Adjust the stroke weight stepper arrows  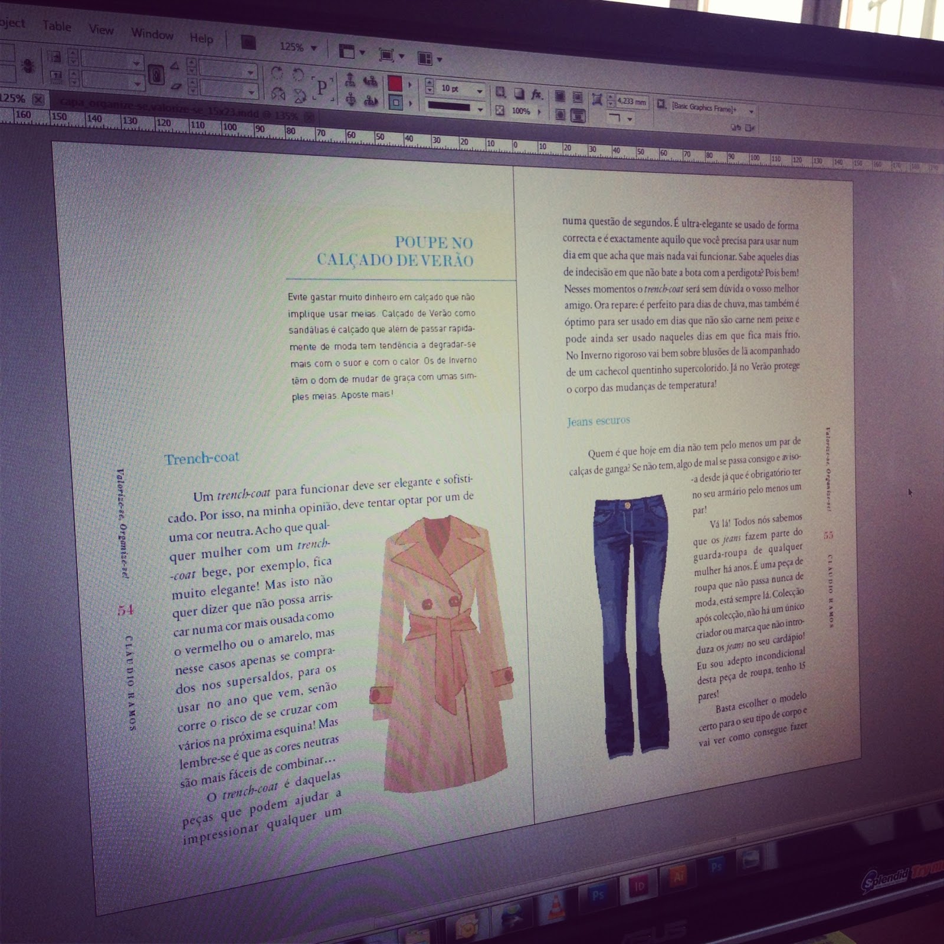429,87
